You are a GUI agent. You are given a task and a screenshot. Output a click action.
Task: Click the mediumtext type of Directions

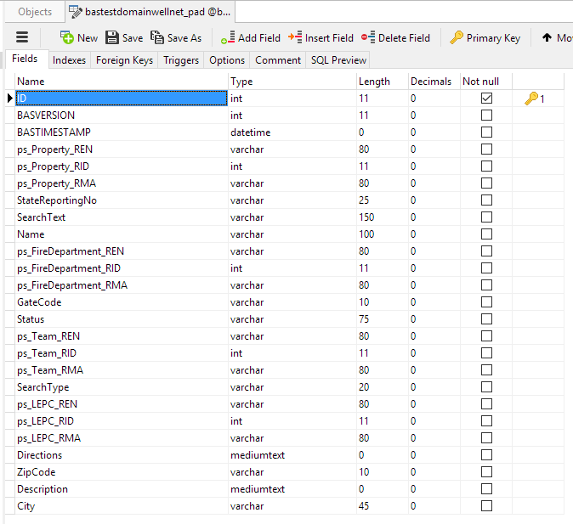(x=258, y=455)
